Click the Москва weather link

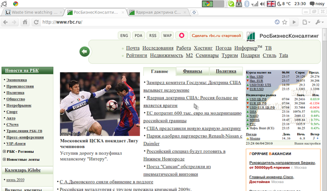click(255, 138)
